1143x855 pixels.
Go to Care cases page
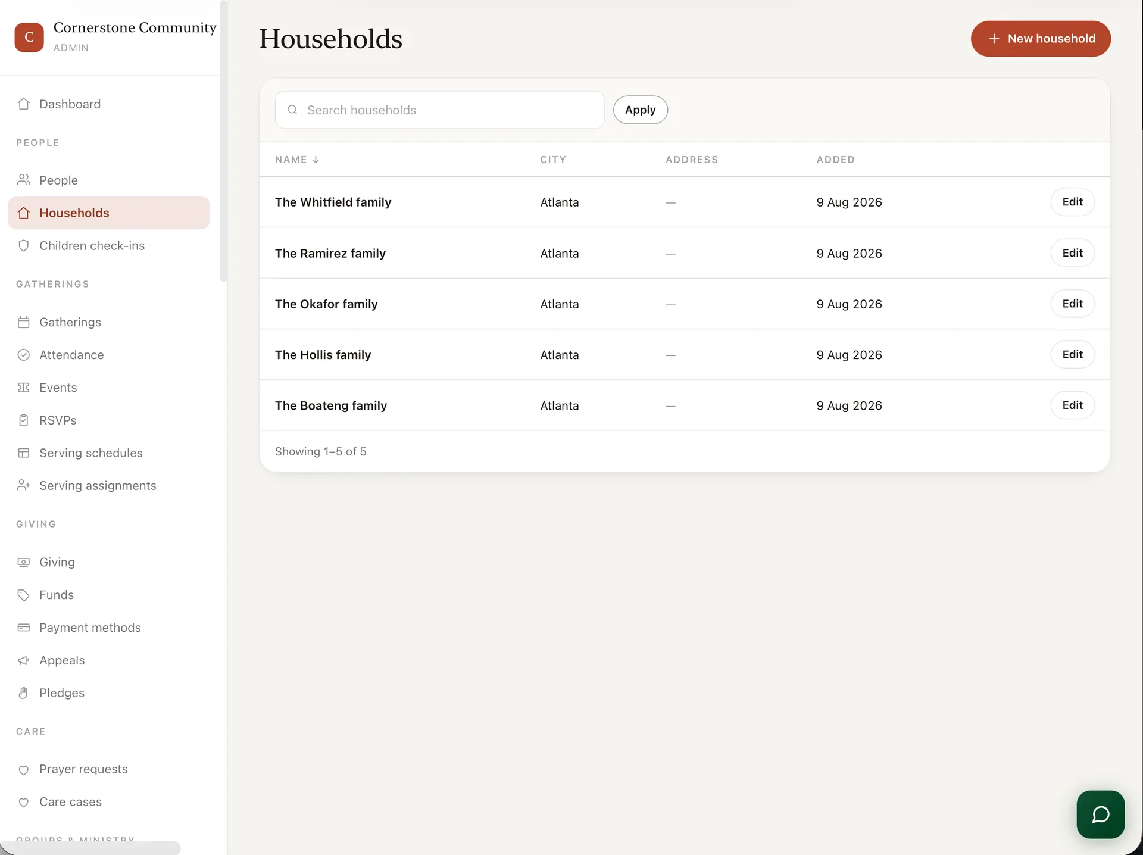(70, 802)
